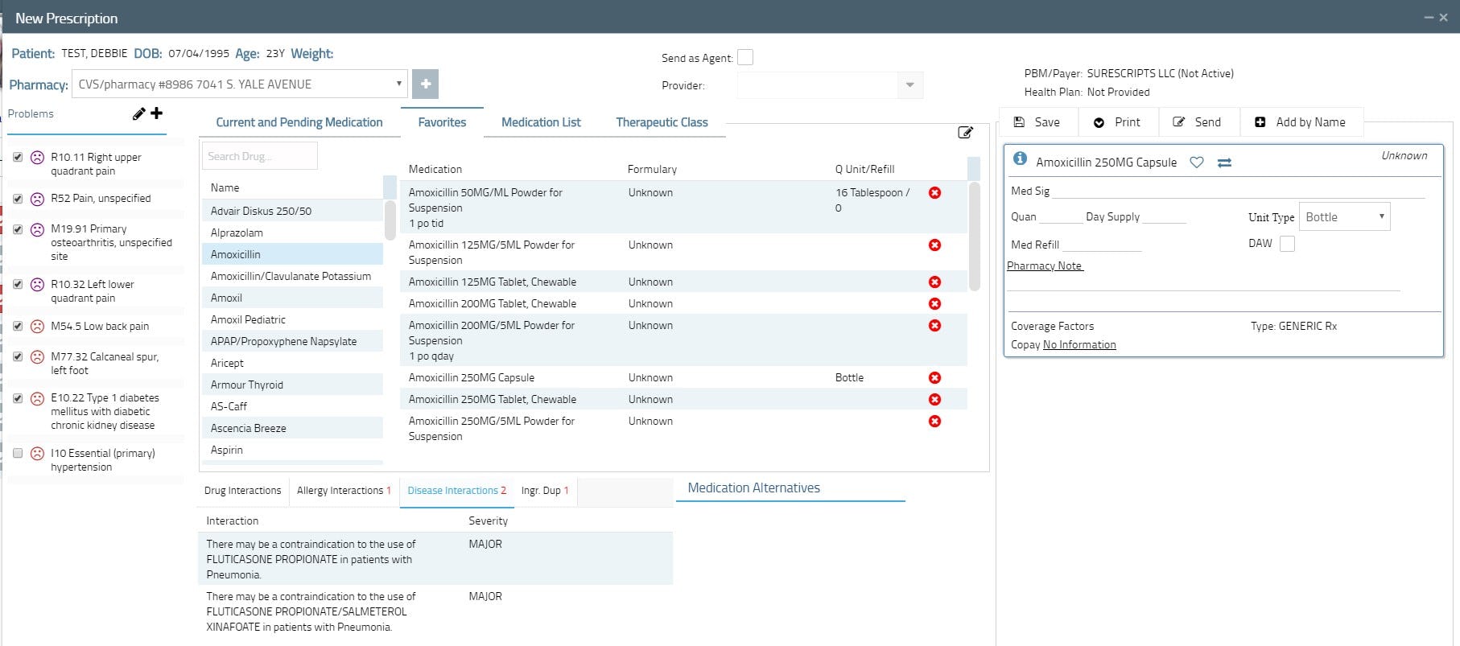Open the Allergy Interactions tab
Image resolution: width=1460 pixels, height=646 pixels.
click(344, 491)
